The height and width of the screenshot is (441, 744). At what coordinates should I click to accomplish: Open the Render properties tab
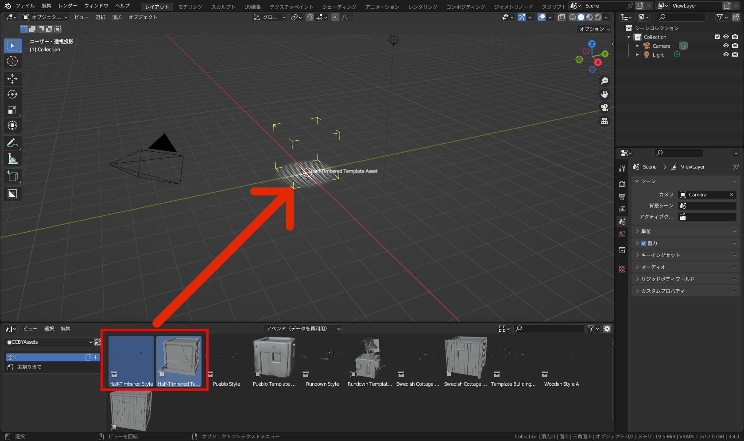click(622, 184)
